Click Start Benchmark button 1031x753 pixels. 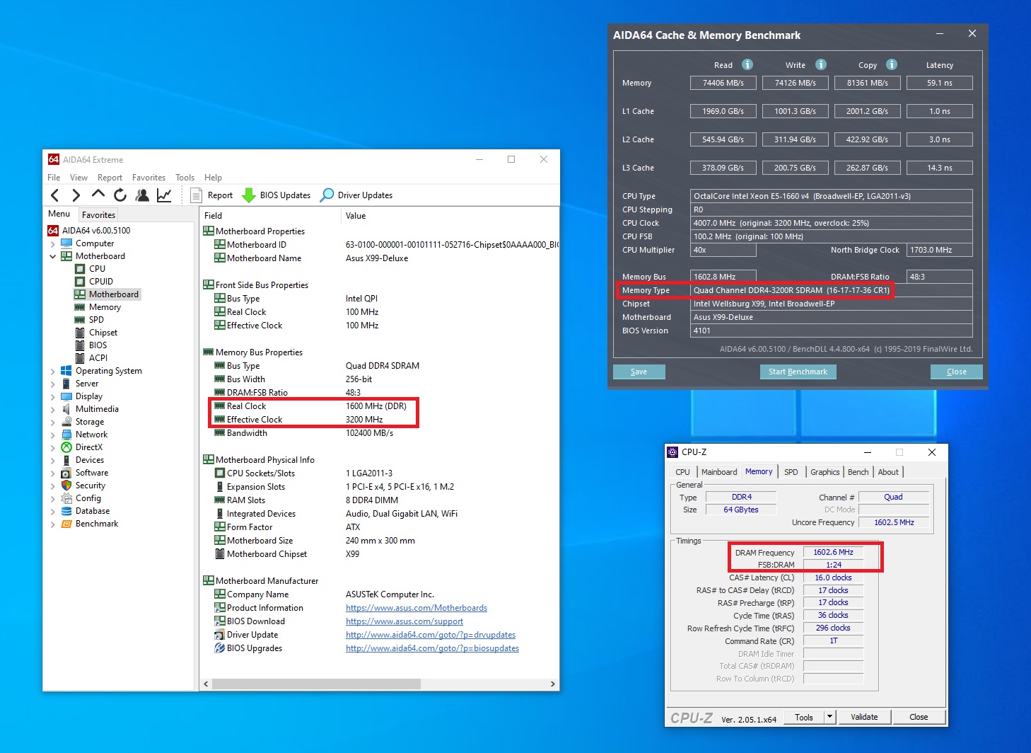click(798, 372)
